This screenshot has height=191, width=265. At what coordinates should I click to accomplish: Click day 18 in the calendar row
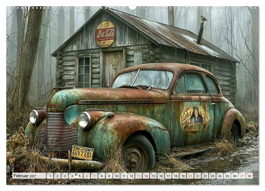175,176
